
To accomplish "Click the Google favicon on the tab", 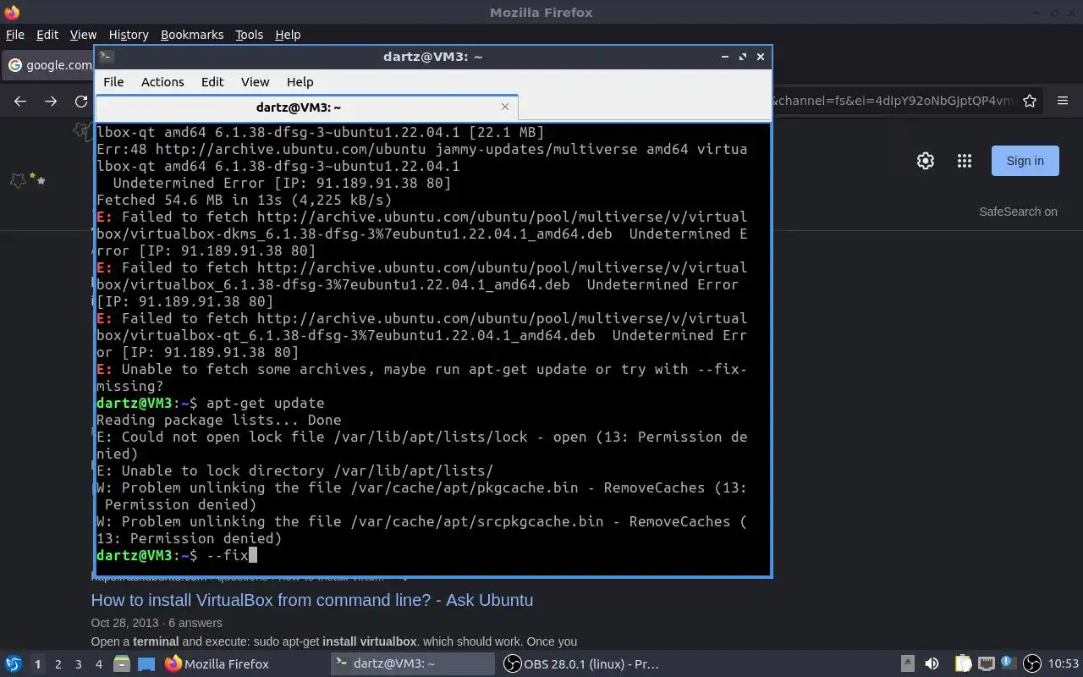I will tap(14, 65).
